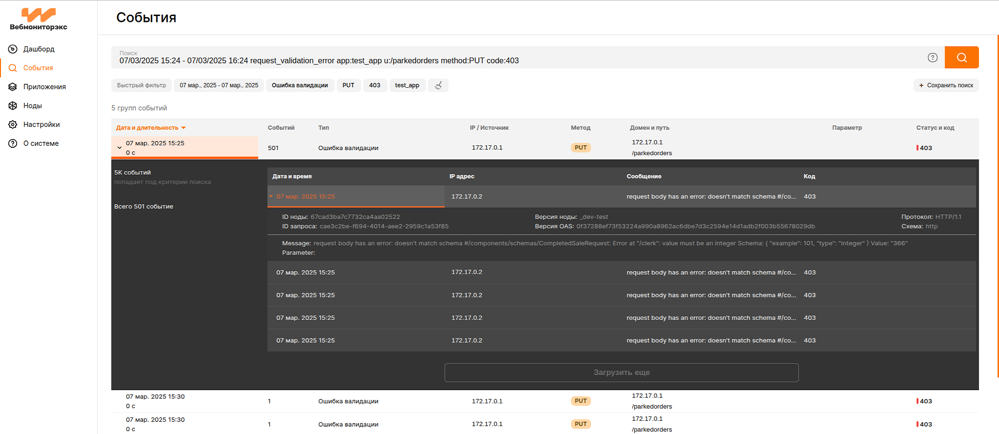Open О системе page
The width and height of the screenshot is (999, 434).
[41, 143]
